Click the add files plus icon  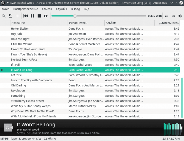coord(17,16)
